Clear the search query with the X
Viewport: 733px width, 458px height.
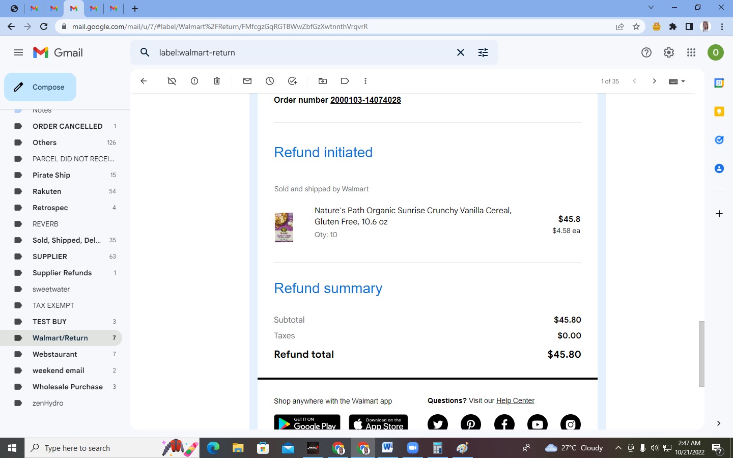pos(461,52)
